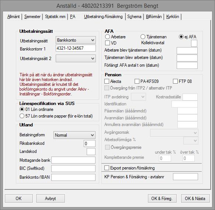Click the över tak % field
215x210 pixels.
pos(189,158)
